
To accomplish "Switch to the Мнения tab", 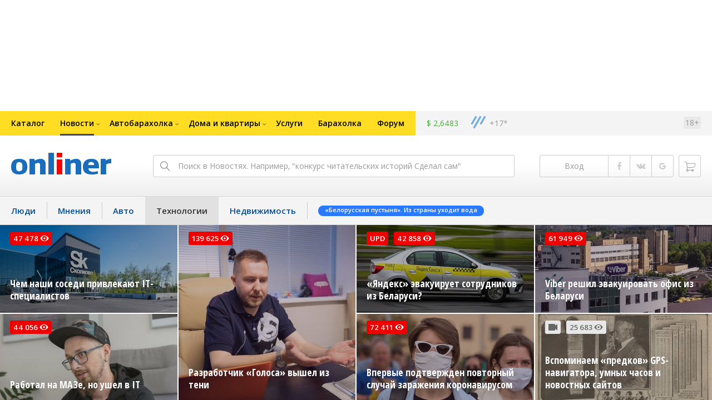I will [74, 211].
